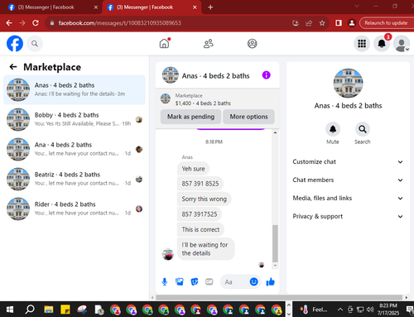This screenshot has width=414, height=317.
Task: Choose a sticker icon
Action: (x=195, y=281)
